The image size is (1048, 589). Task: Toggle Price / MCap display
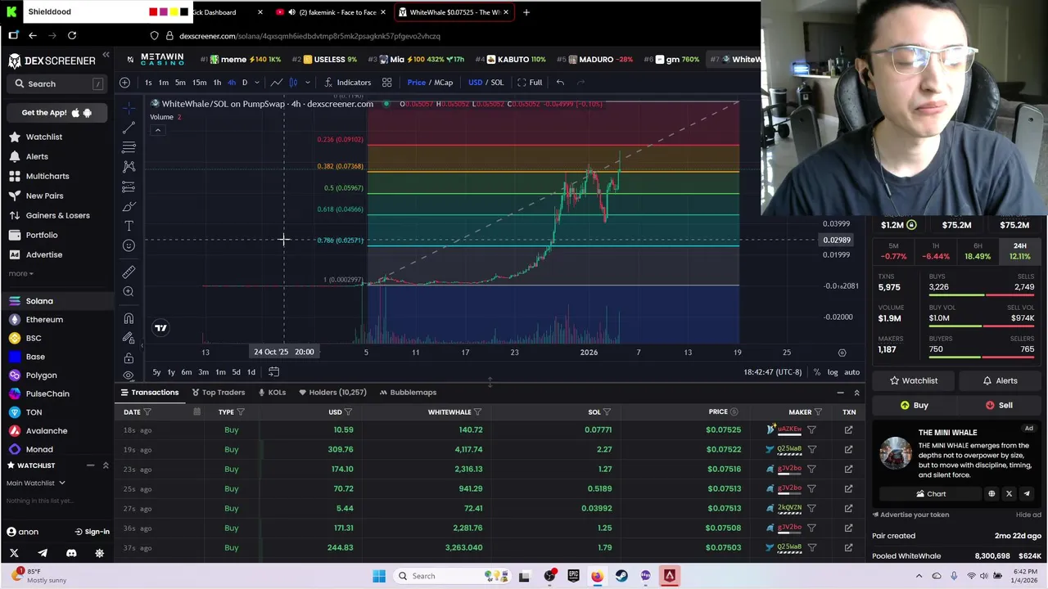(430, 82)
